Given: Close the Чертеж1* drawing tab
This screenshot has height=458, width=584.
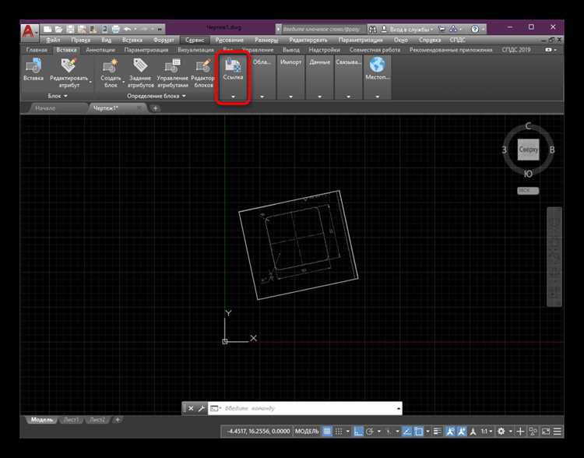Looking at the screenshot, I should tap(139, 108).
